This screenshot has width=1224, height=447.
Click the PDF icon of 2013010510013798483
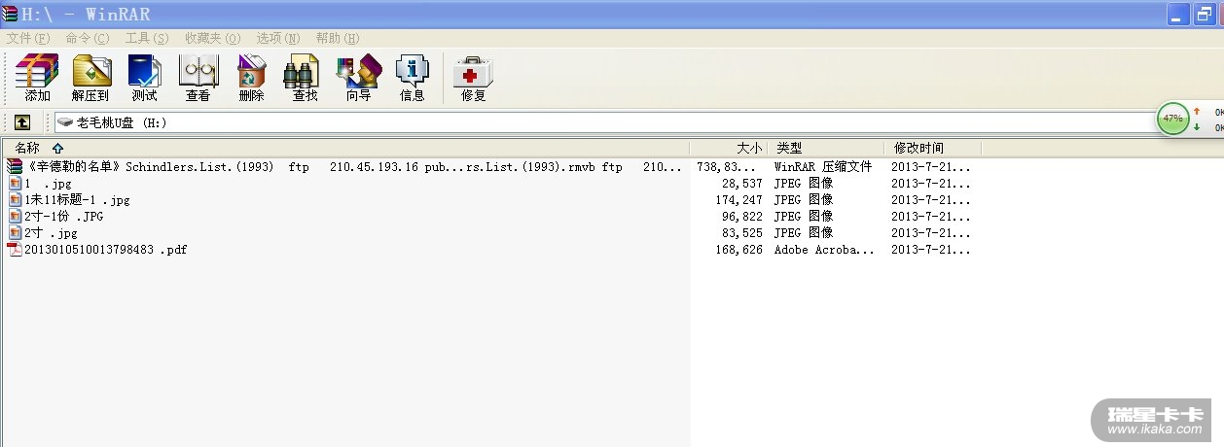click(x=15, y=249)
